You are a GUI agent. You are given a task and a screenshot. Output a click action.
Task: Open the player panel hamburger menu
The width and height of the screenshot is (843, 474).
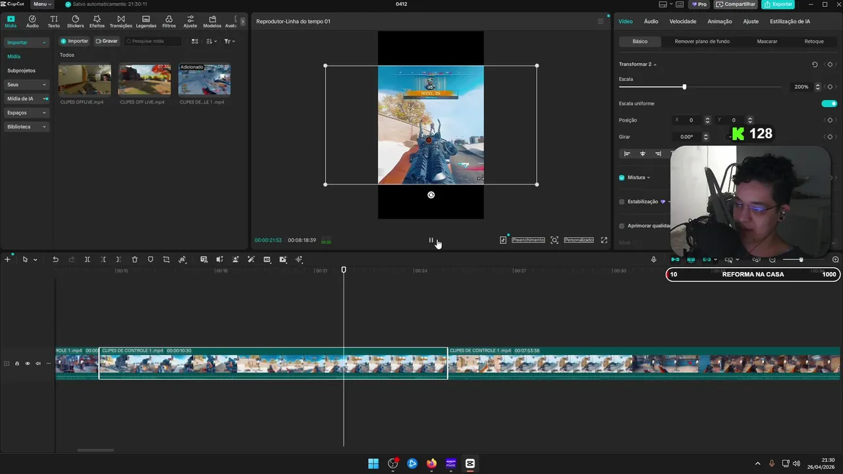pos(600,21)
